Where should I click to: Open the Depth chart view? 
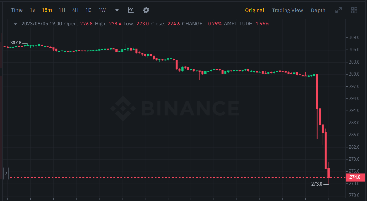pyautogui.click(x=318, y=10)
